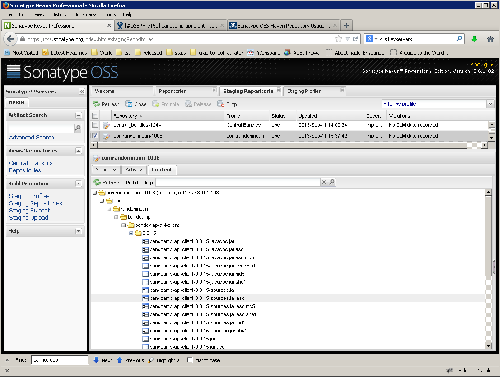Click the greyed Release toolbar button

point(198,104)
